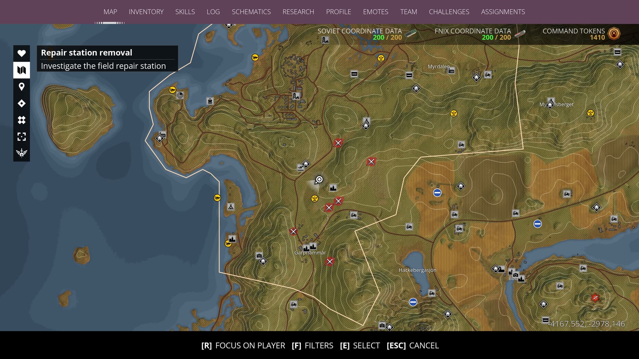Screen dimensions: 639x359
Task: Select the folded map icon in sidebar
Action: click(22, 70)
